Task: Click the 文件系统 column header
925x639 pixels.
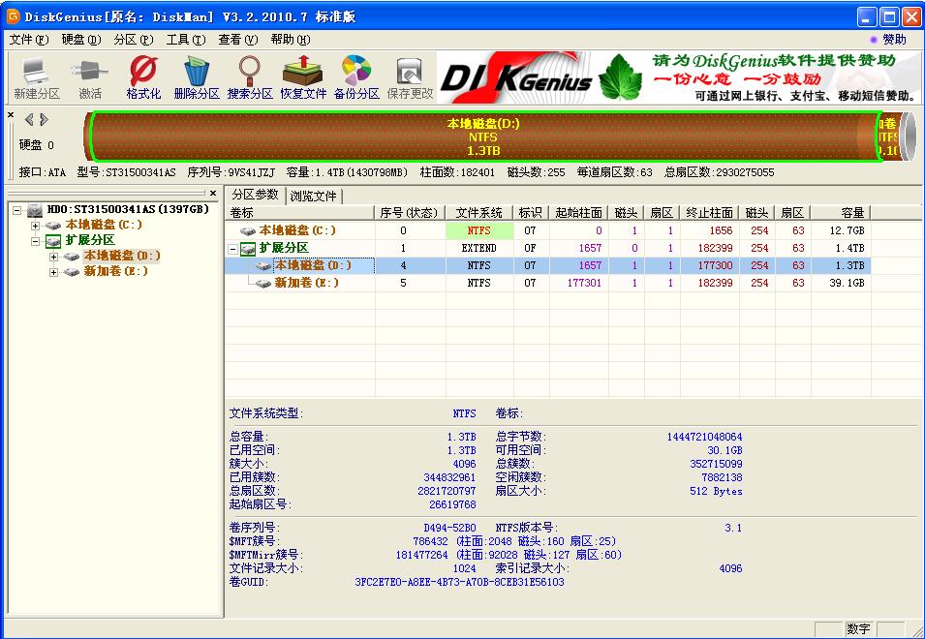Action: coord(478,212)
